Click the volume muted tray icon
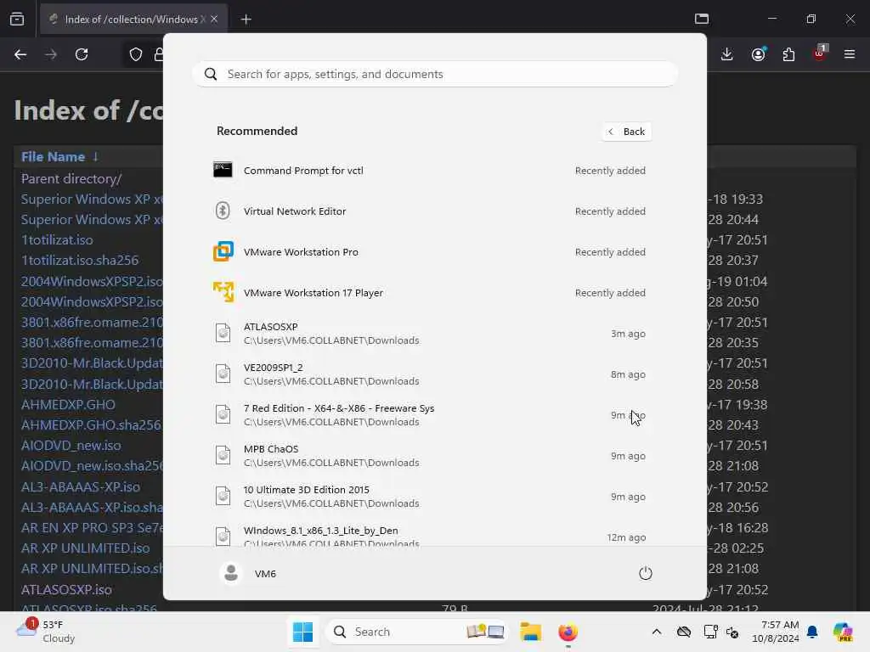870x652 pixels. [732, 632]
